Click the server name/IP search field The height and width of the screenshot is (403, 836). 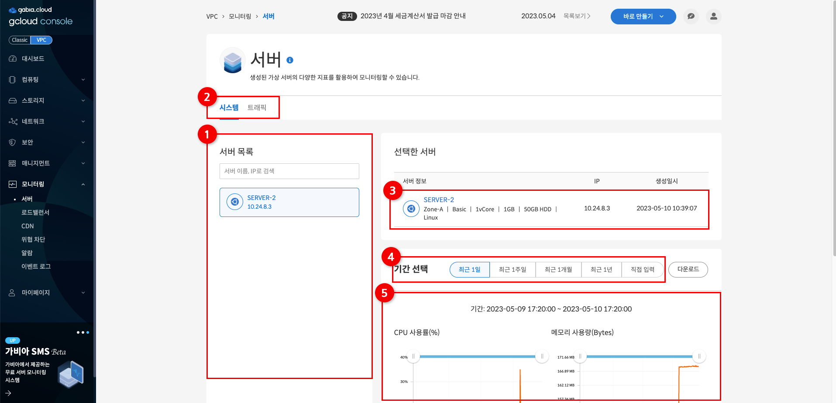click(289, 171)
